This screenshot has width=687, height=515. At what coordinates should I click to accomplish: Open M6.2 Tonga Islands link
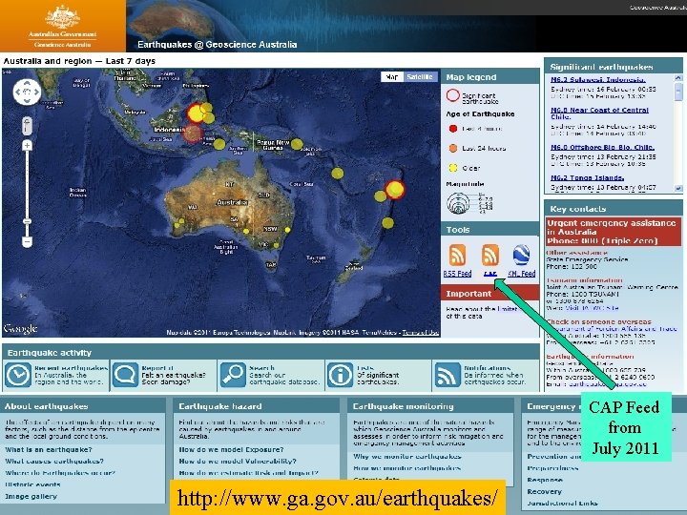587,177
